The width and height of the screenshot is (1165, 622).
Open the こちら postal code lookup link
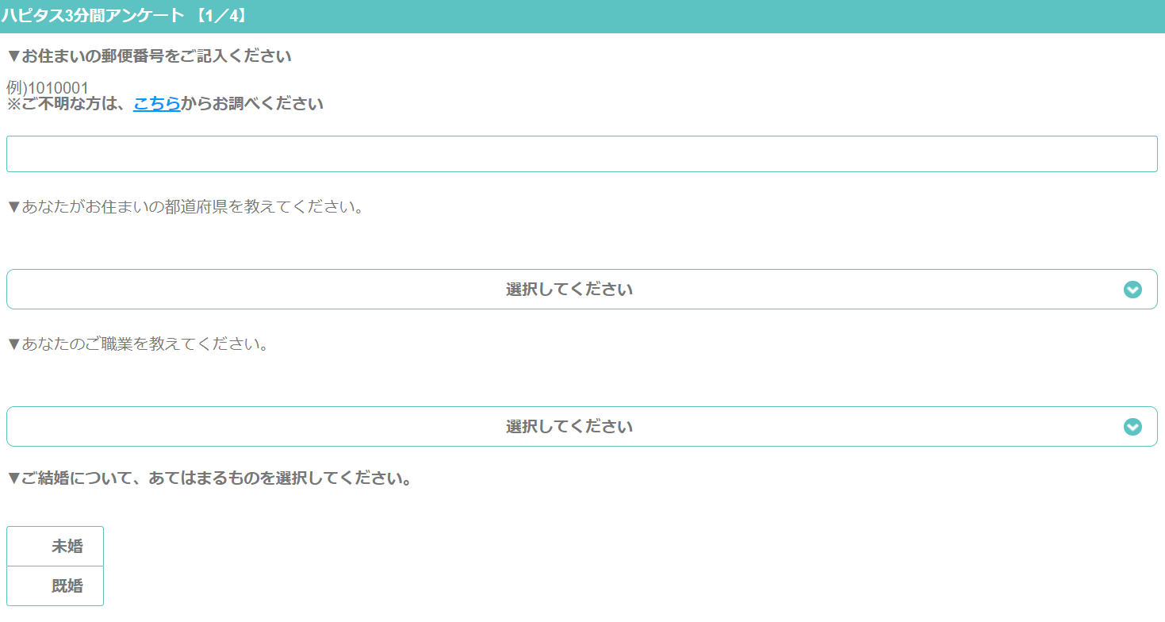click(x=157, y=104)
